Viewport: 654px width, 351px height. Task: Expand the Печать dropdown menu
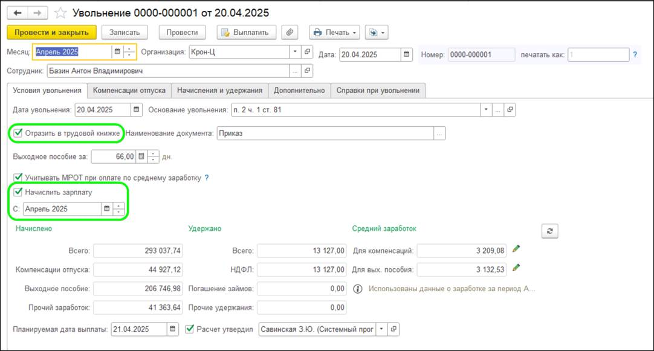(x=355, y=32)
